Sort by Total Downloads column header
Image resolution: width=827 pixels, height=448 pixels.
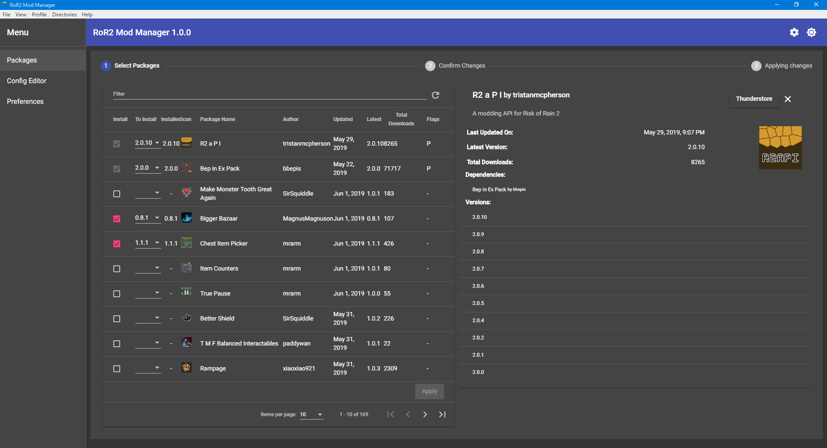[x=401, y=119]
